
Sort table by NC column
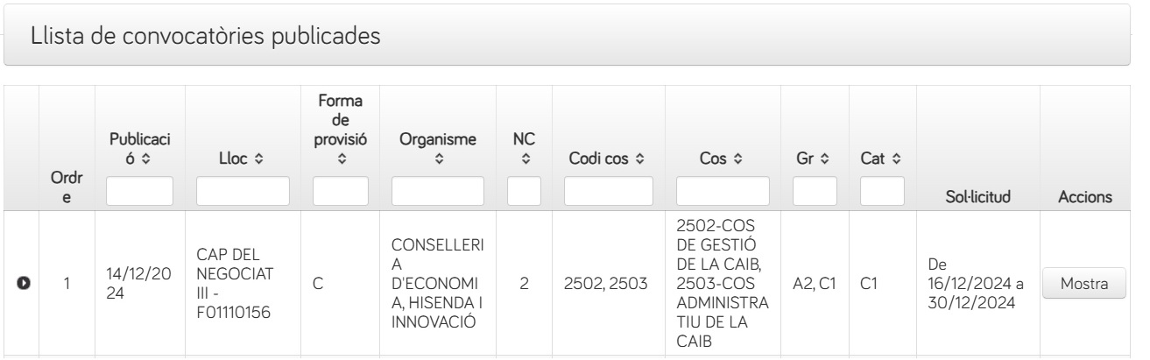524,147
